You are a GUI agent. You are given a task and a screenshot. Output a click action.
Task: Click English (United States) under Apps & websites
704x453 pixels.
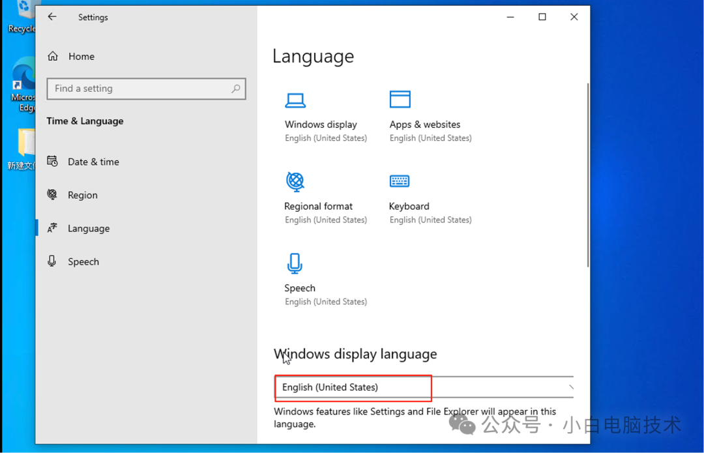[431, 138]
